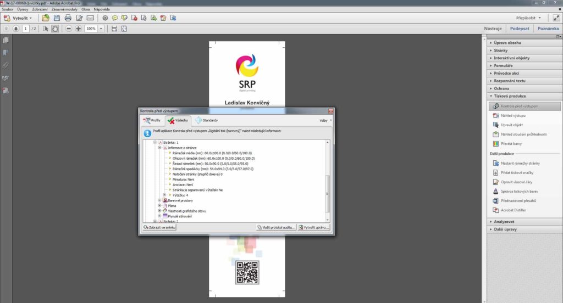
Task: Activate the hand pan tool
Action: coord(55,29)
